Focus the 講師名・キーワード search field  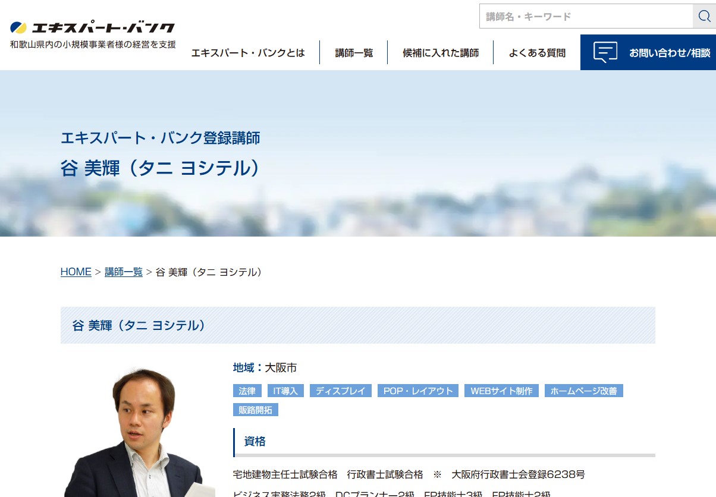[x=586, y=16]
